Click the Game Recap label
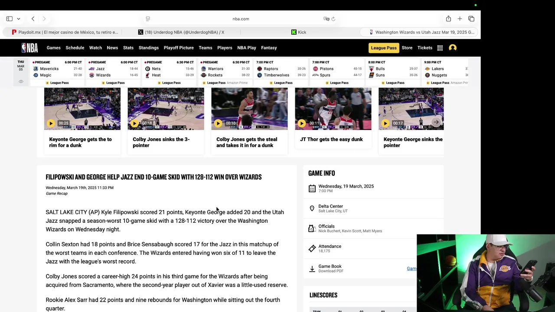This screenshot has height=312, width=555. pyautogui.click(x=57, y=194)
